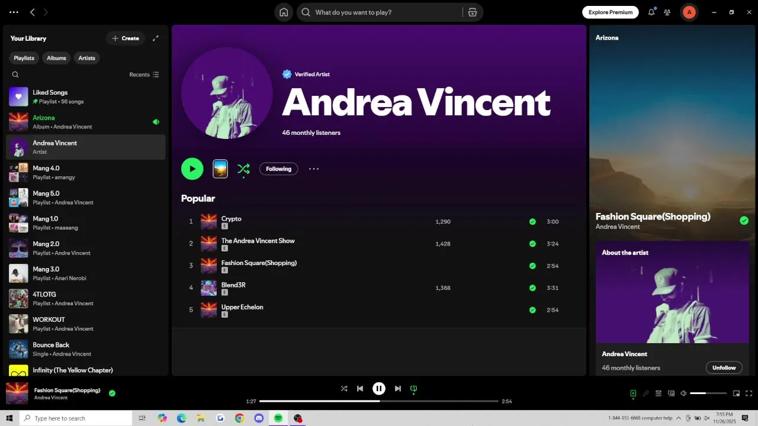This screenshot has width=758, height=426.
Task: Open Discord from the taskbar
Action: coord(259,418)
